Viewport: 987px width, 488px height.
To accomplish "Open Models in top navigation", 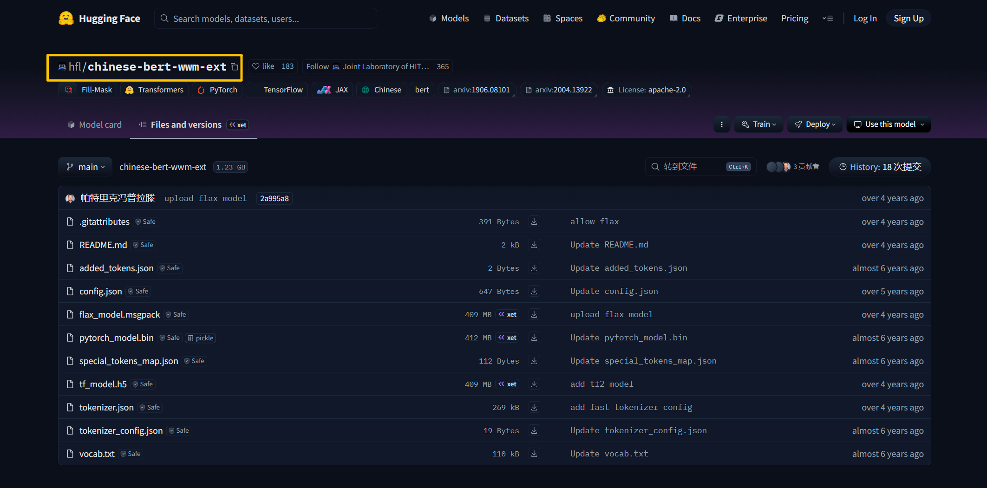I will click(x=449, y=19).
